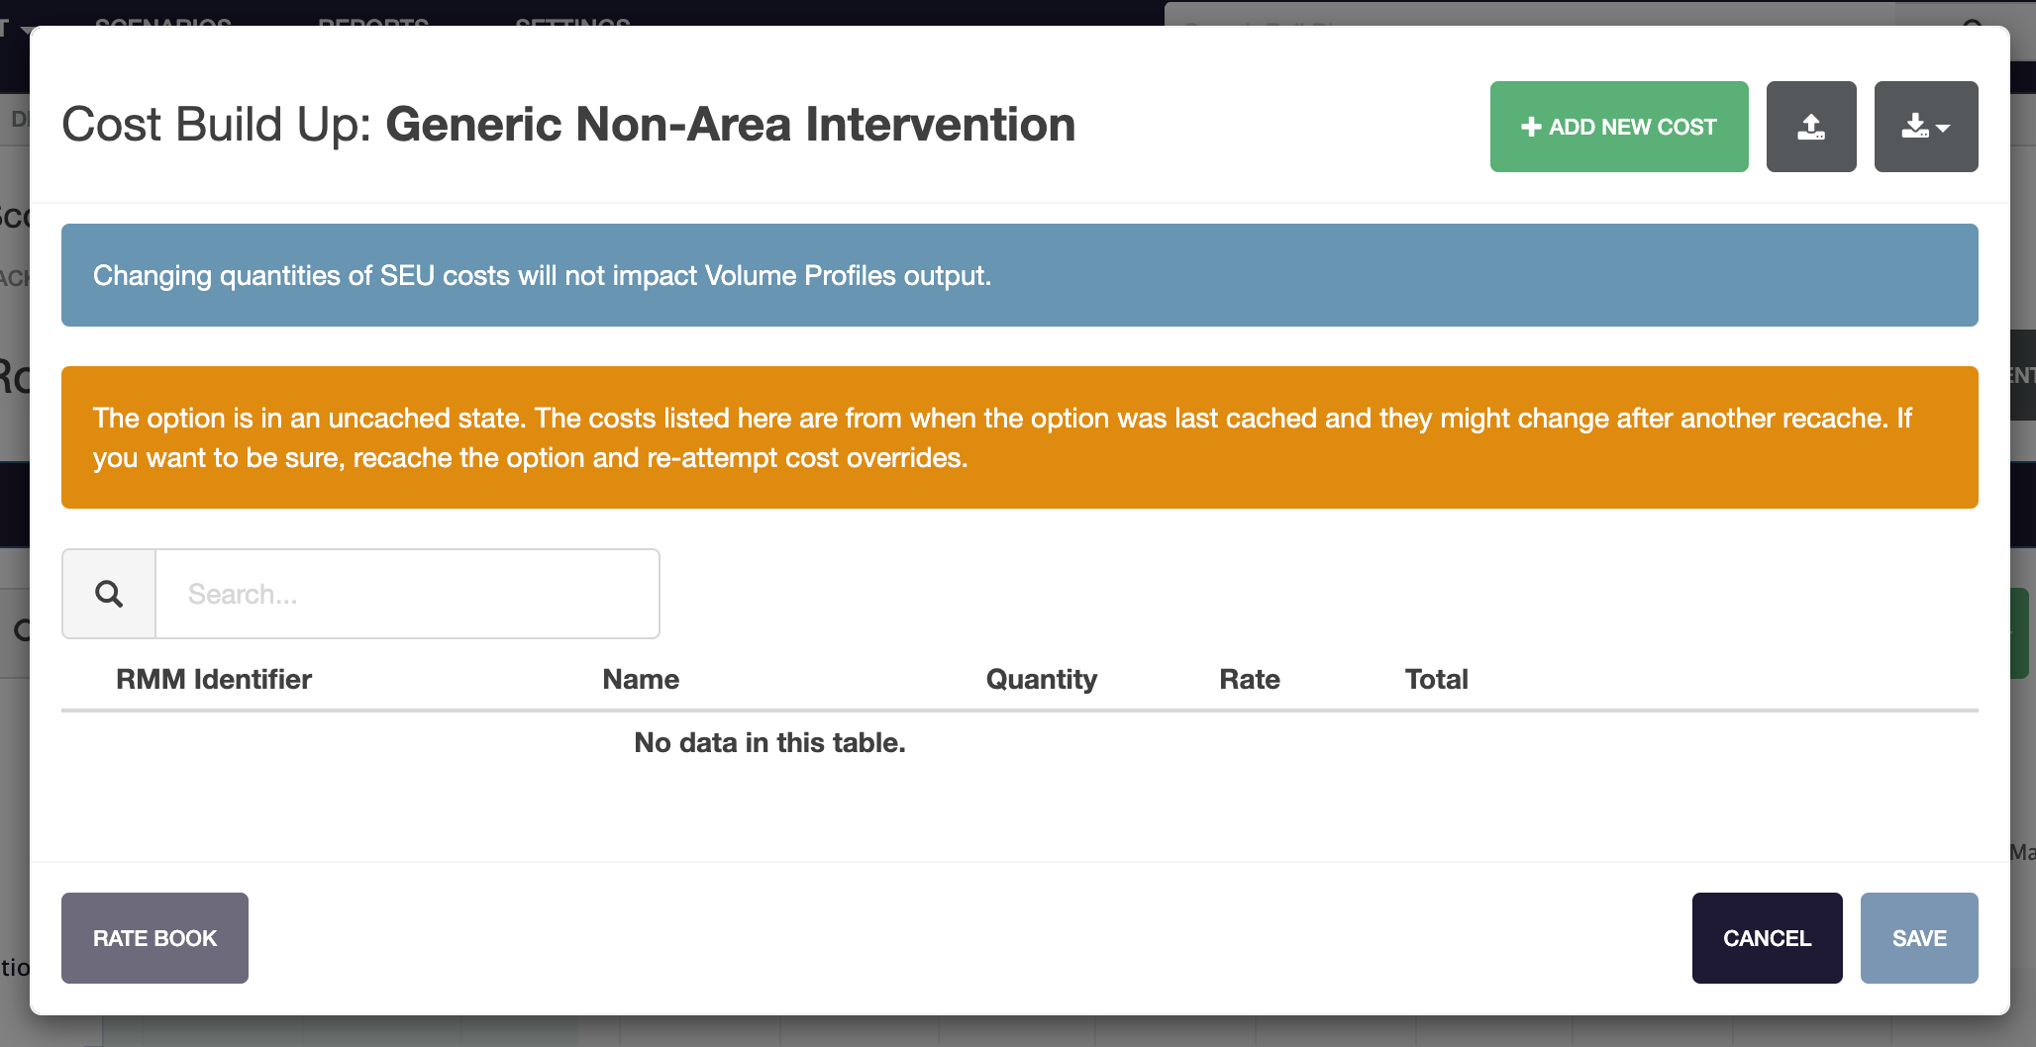Click the blue SEU costs information banner

(x=1019, y=275)
